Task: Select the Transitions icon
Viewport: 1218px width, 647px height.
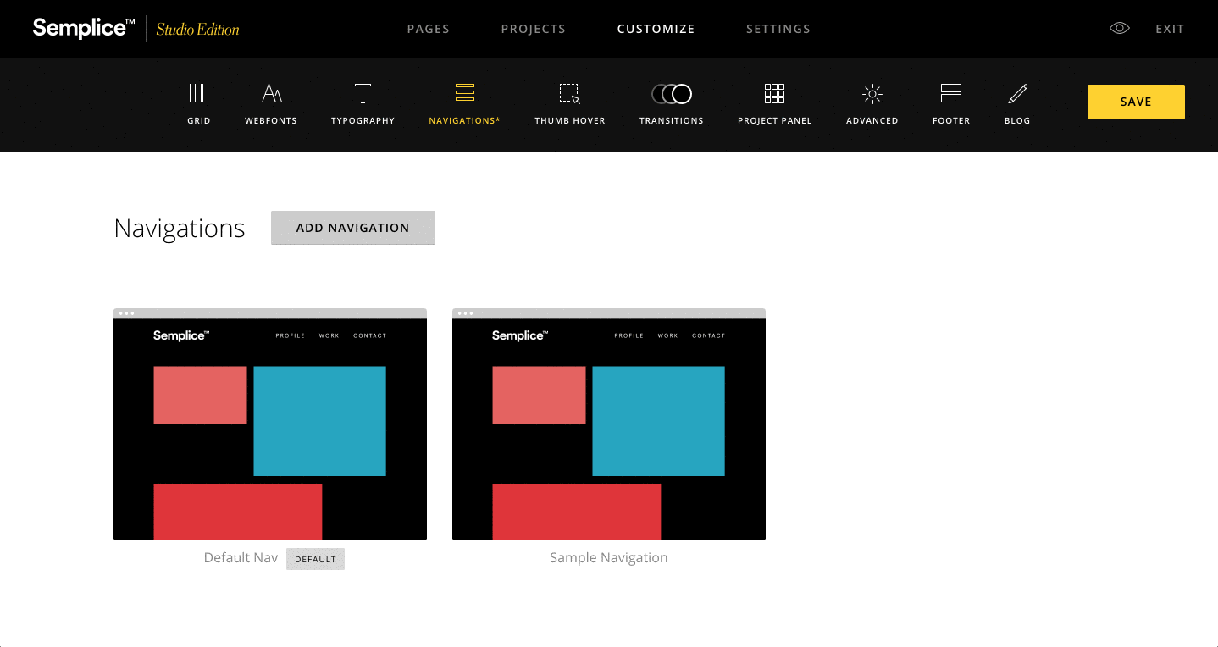Action: [671, 94]
